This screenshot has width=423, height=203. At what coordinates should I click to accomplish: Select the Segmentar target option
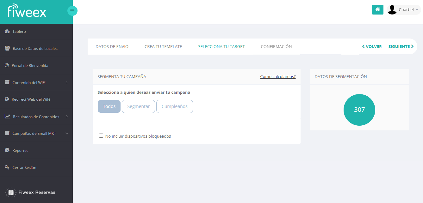click(x=138, y=106)
